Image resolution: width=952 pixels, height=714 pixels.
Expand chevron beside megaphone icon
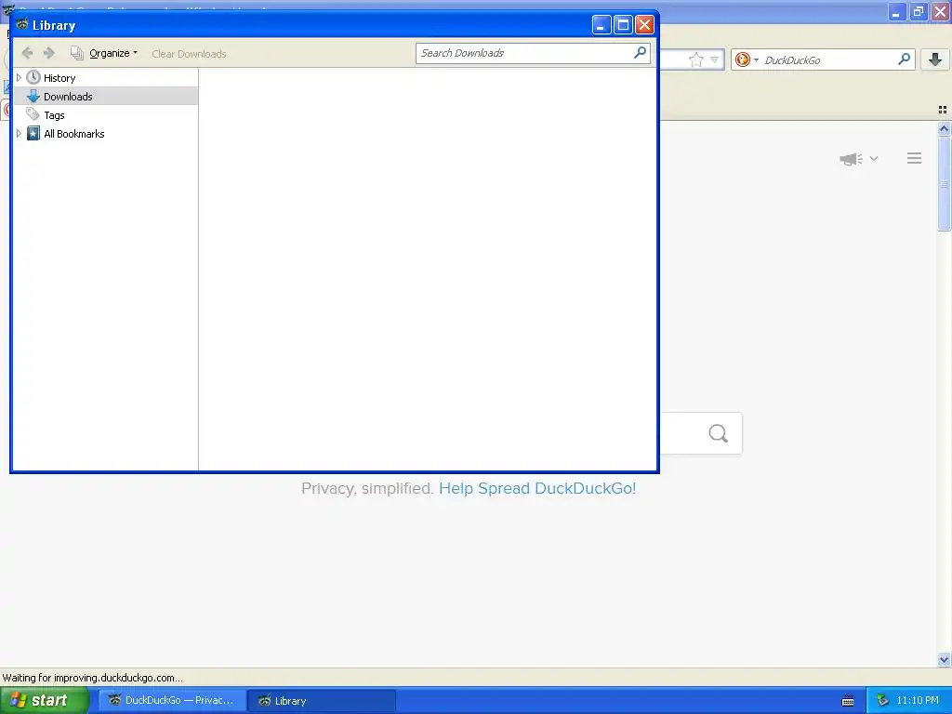(874, 158)
